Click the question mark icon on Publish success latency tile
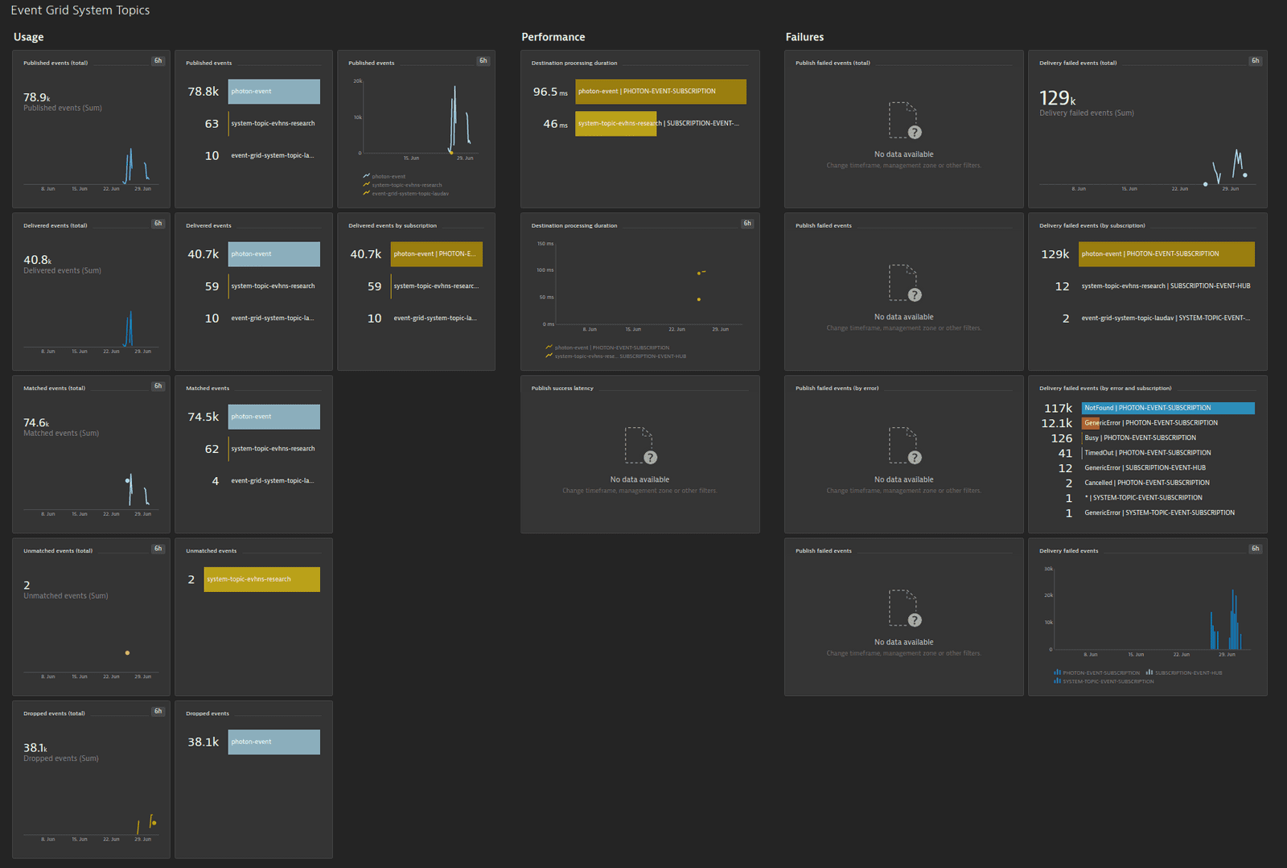 [650, 457]
